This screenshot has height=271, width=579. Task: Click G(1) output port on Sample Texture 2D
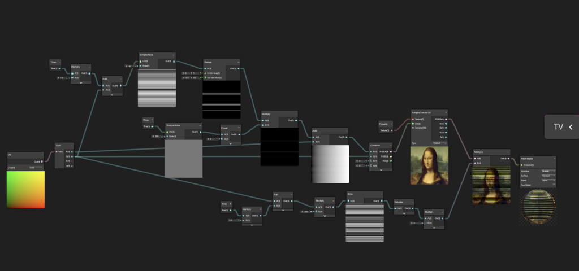pos(446,128)
